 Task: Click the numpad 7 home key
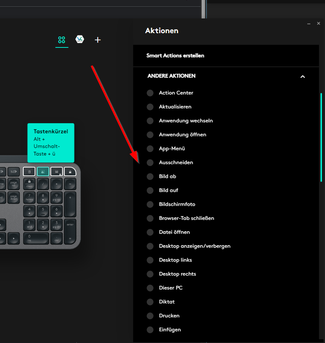point(29,197)
